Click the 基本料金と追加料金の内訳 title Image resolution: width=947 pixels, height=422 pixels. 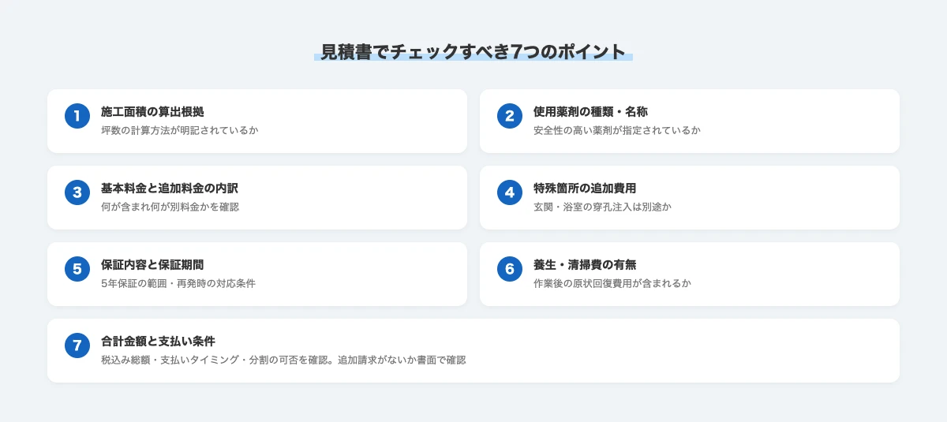pyautogui.click(x=170, y=189)
